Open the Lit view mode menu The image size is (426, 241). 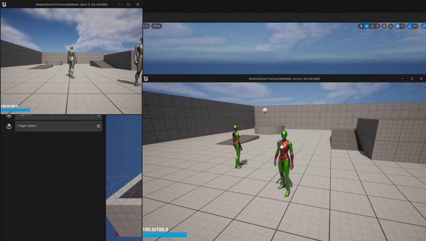click(x=146, y=26)
